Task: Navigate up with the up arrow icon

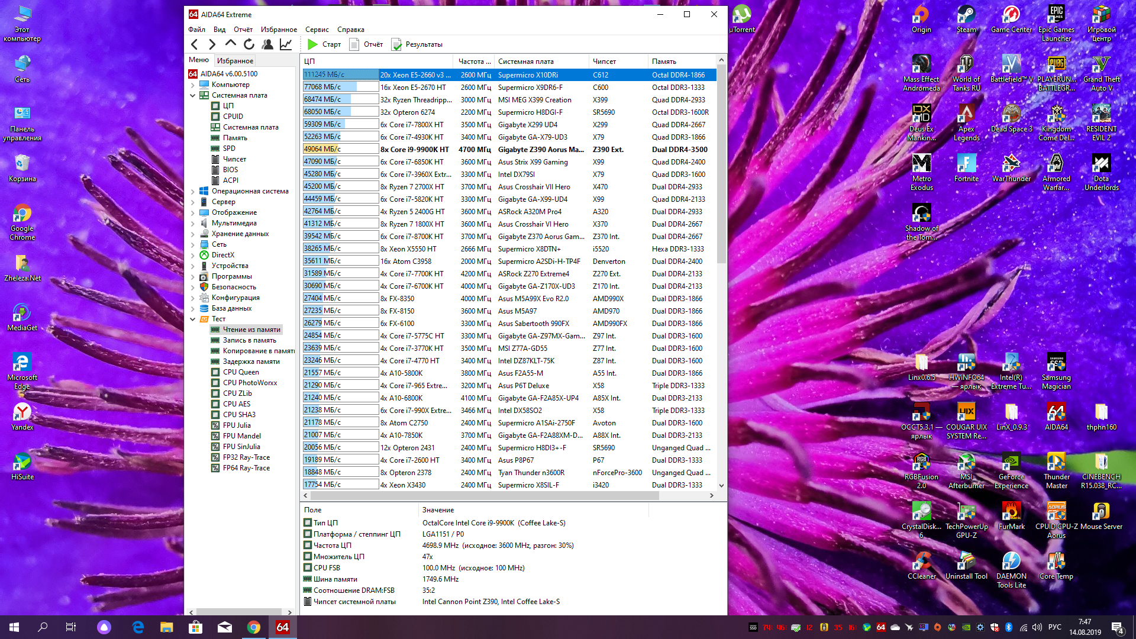Action: [231, 44]
